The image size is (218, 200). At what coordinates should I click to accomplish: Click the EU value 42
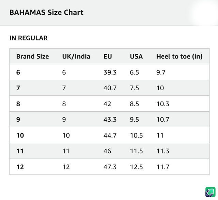tap(107, 104)
